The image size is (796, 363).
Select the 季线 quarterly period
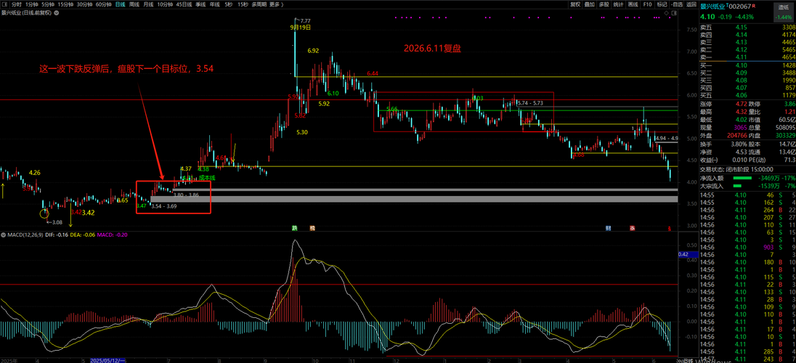pyautogui.click(x=200, y=4)
